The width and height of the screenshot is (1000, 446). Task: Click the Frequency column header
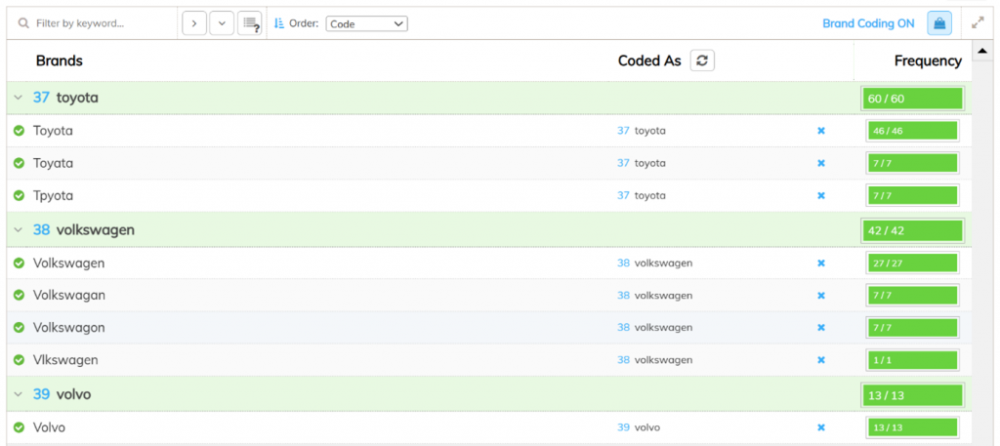(x=928, y=61)
